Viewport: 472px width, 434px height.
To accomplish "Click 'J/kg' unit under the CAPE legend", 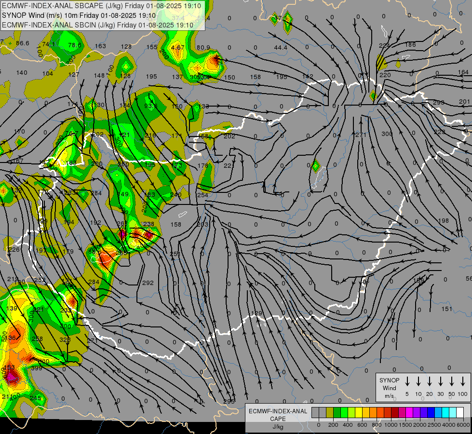I will coord(278,427).
